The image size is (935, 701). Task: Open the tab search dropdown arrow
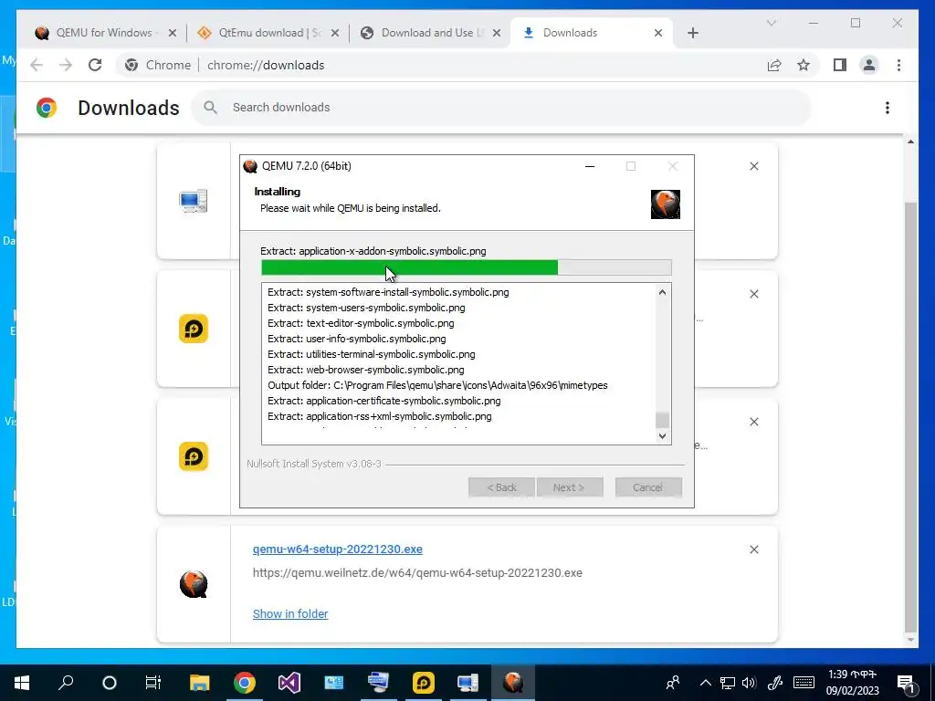(771, 23)
